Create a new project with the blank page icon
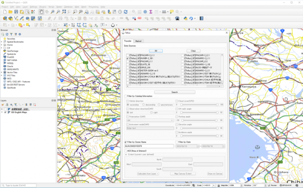Image resolution: width=303 pixels, height=188 pixels. click(5, 12)
